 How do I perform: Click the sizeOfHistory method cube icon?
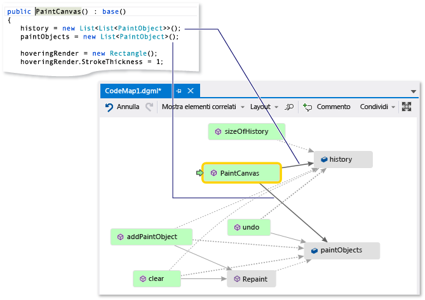click(218, 132)
